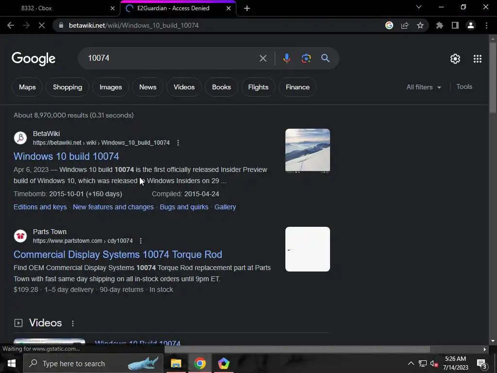Submit search with magnifier icon
This screenshot has height=373, width=497.
pyautogui.click(x=325, y=58)
